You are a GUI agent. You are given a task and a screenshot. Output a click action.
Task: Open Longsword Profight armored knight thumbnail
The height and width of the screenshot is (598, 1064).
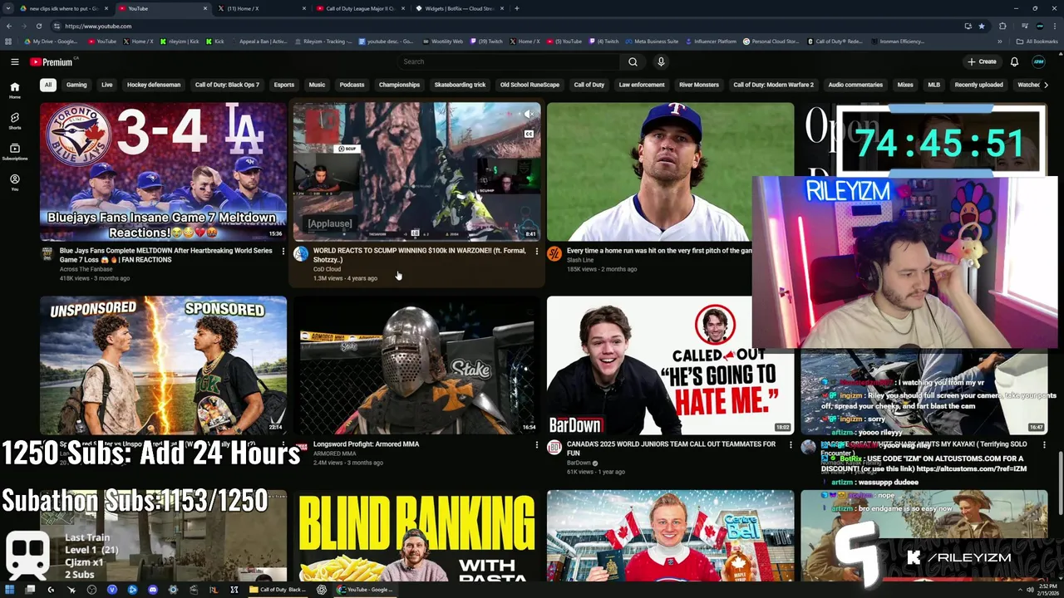[416, 365]
